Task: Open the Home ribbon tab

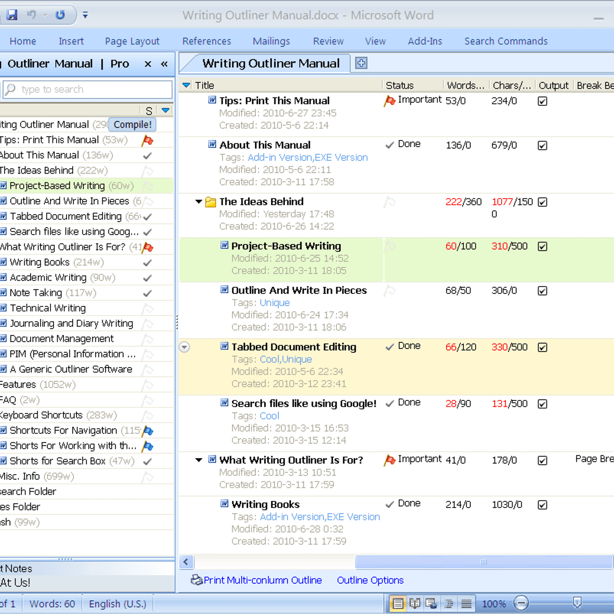Action: coord(23,41)
